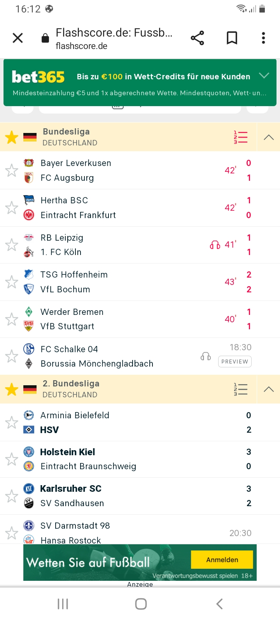Open 2. Bundesliga standings table icon
Image resolution: width=280 pixels, height=622 pixels.
[x=240, y=389]
